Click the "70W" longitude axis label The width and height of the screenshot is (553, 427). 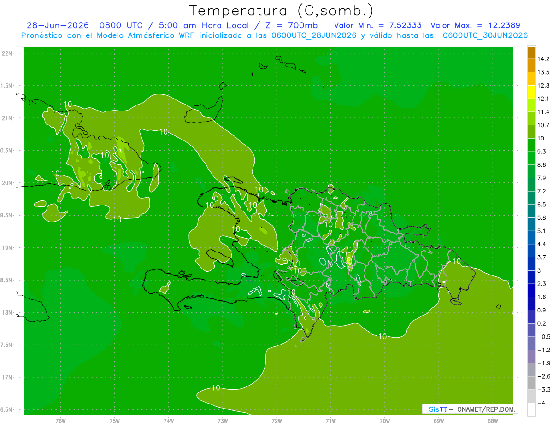tap(385, 421)
